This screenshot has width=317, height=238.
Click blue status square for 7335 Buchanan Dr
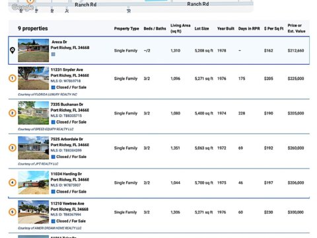(53, 122)
